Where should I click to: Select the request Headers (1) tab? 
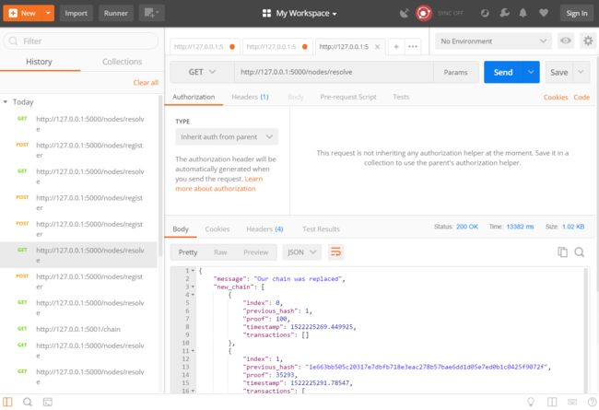[250, 97]
